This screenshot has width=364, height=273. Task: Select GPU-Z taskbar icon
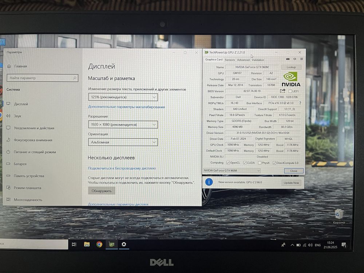(111, 244)
